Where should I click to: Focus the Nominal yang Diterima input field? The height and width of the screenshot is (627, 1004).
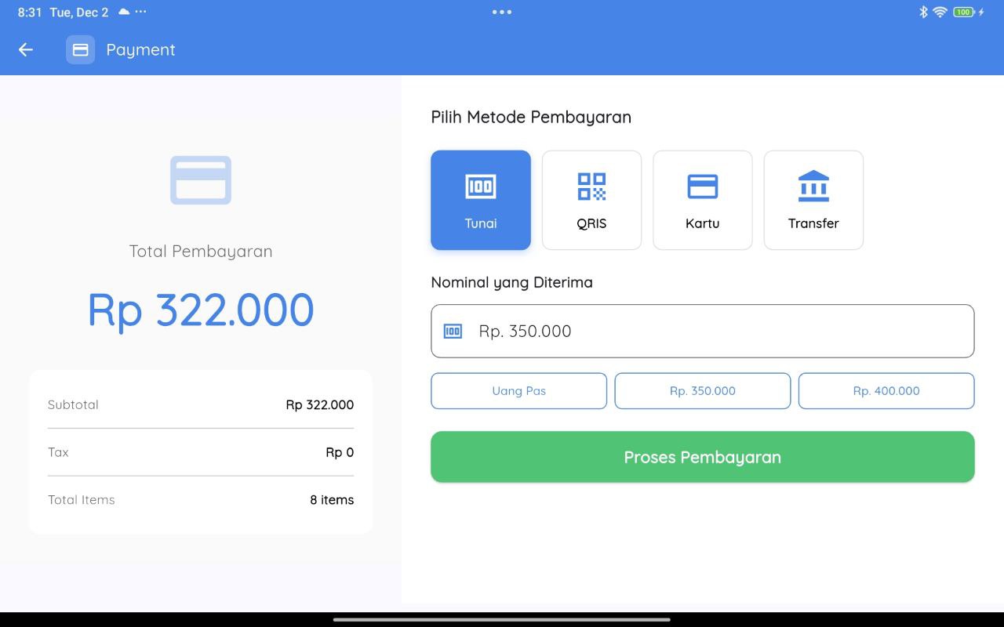point(702,331)
